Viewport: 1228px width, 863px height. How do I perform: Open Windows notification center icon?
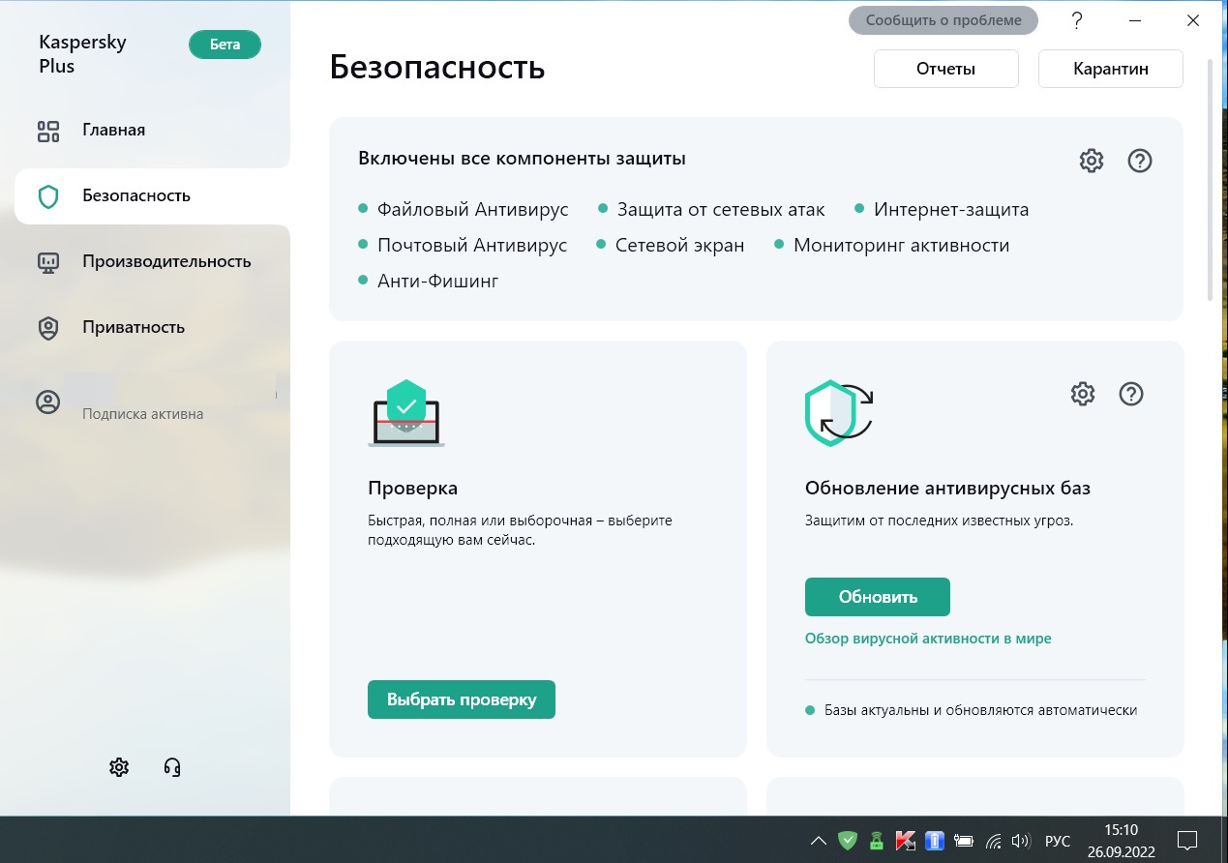click(1187, 839)
